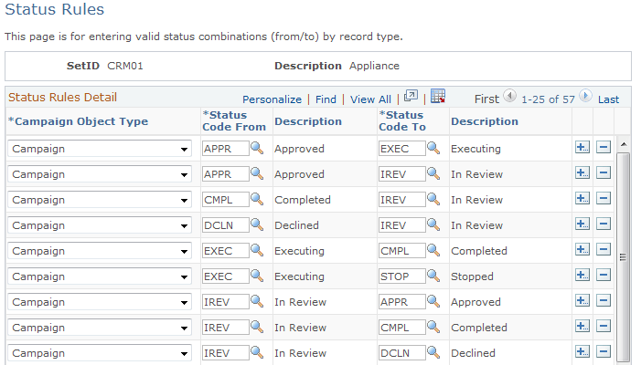Add a row after the APPR to EXEC rule
This screenshot has height=365, width=641.
coord(582,147)
